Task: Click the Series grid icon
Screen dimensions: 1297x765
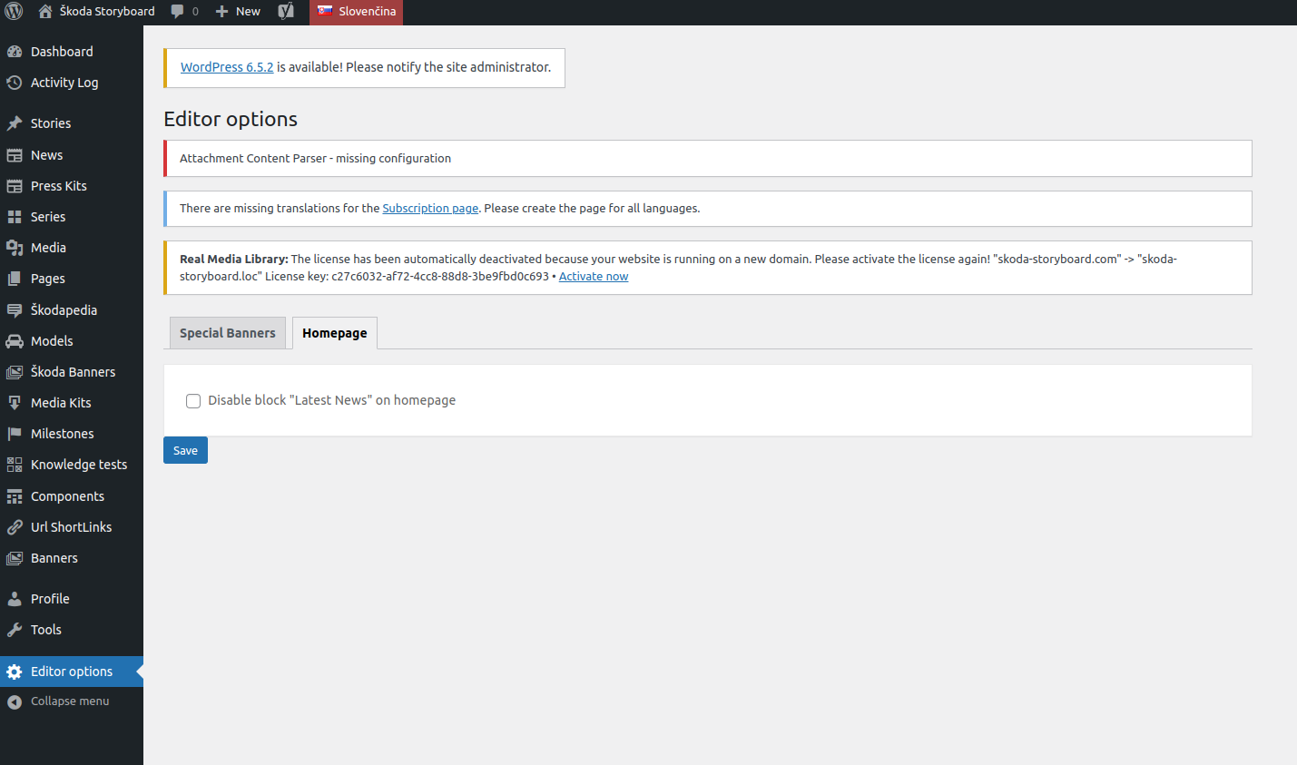Action: click(15, 217)
